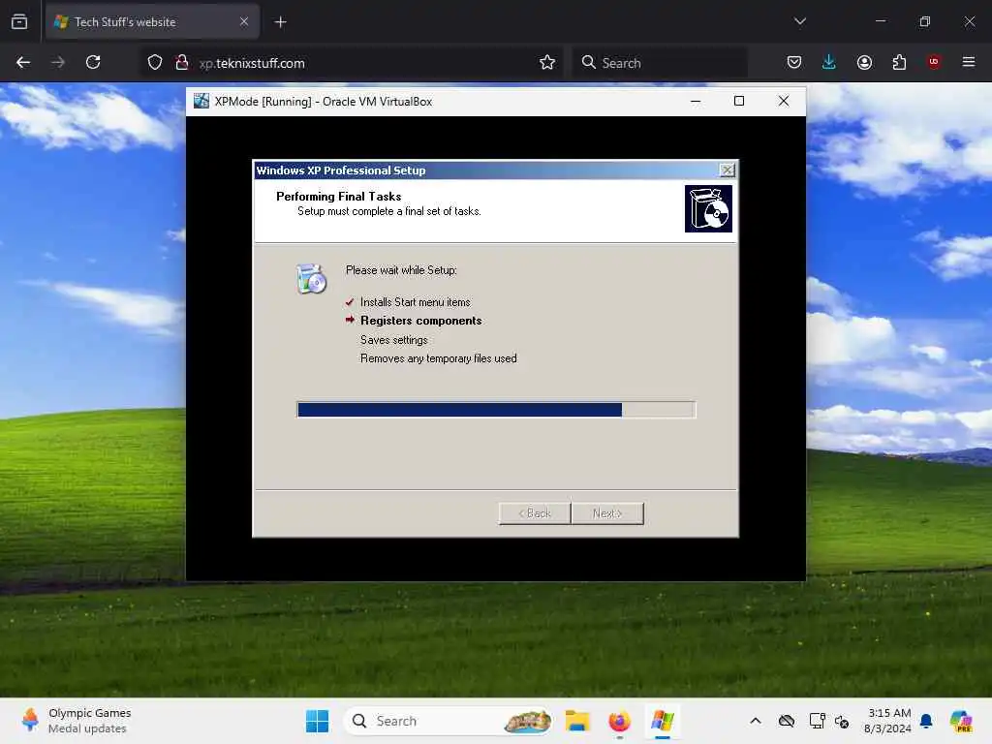Image resolution: width=992 pixels, height=744 pixels.
Task: Open the extensions puzzle icon
Action: [x=899, y=62]
